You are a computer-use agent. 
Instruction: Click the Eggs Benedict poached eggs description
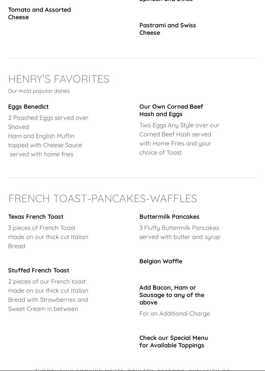48,136
